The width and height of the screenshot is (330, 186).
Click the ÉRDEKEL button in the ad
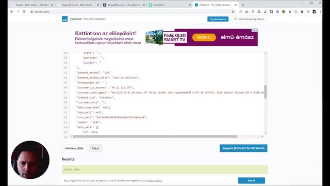[x=204, y=37]
